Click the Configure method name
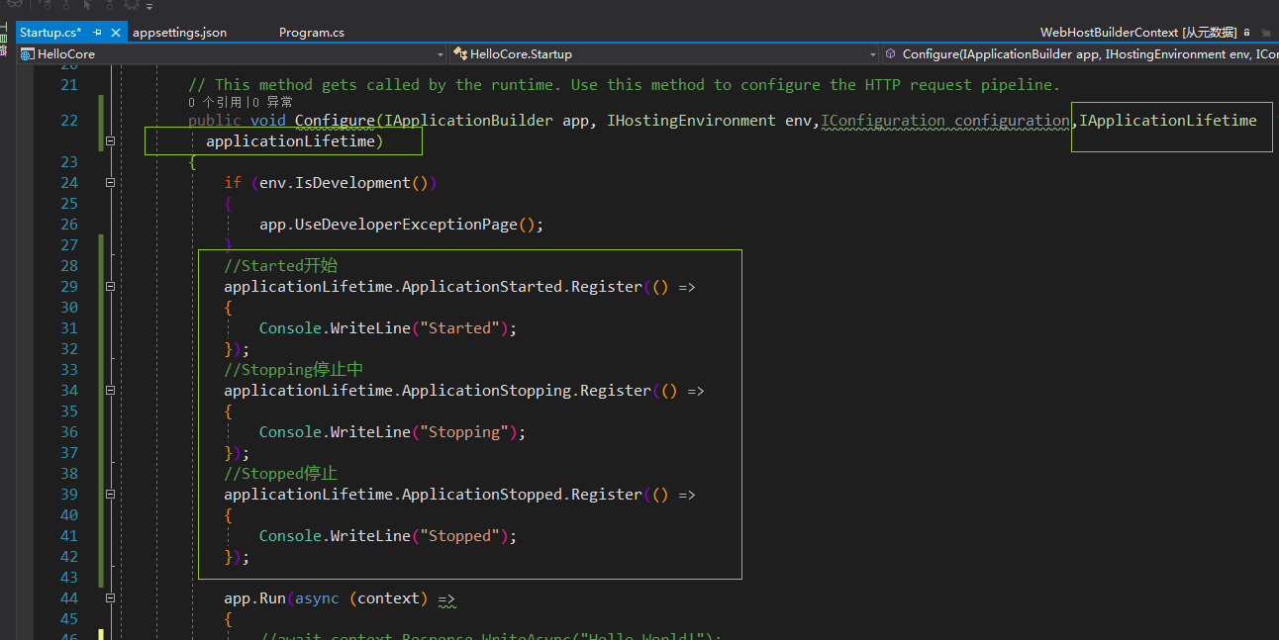The image size is (1279, 640). pyautogui.click(x=335, y=121)
